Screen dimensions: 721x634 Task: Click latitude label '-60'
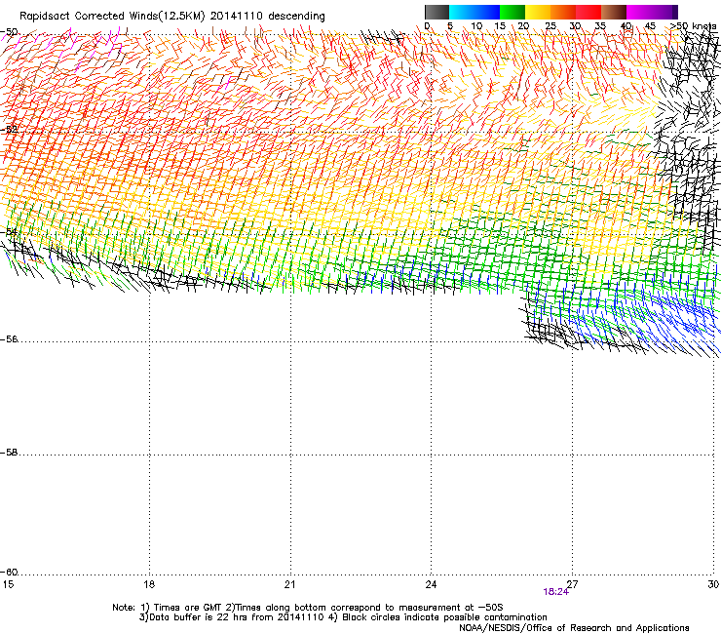(9, 573)
